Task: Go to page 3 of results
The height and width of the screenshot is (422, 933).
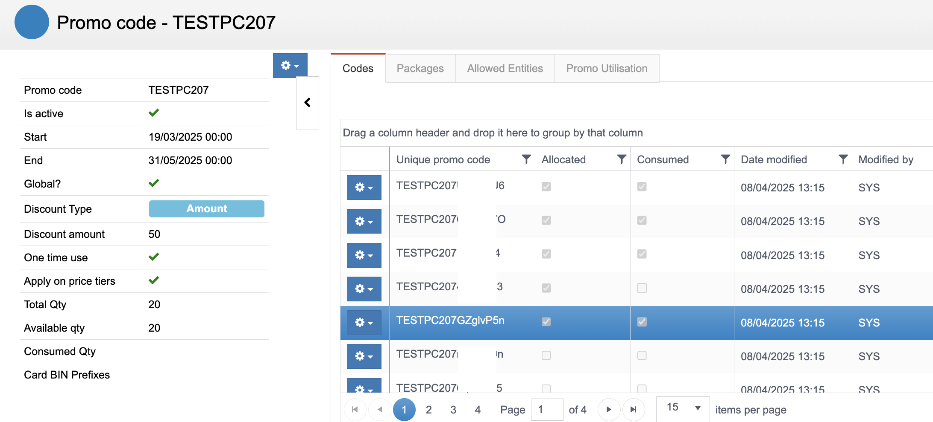Action: [x=453, y=410]
